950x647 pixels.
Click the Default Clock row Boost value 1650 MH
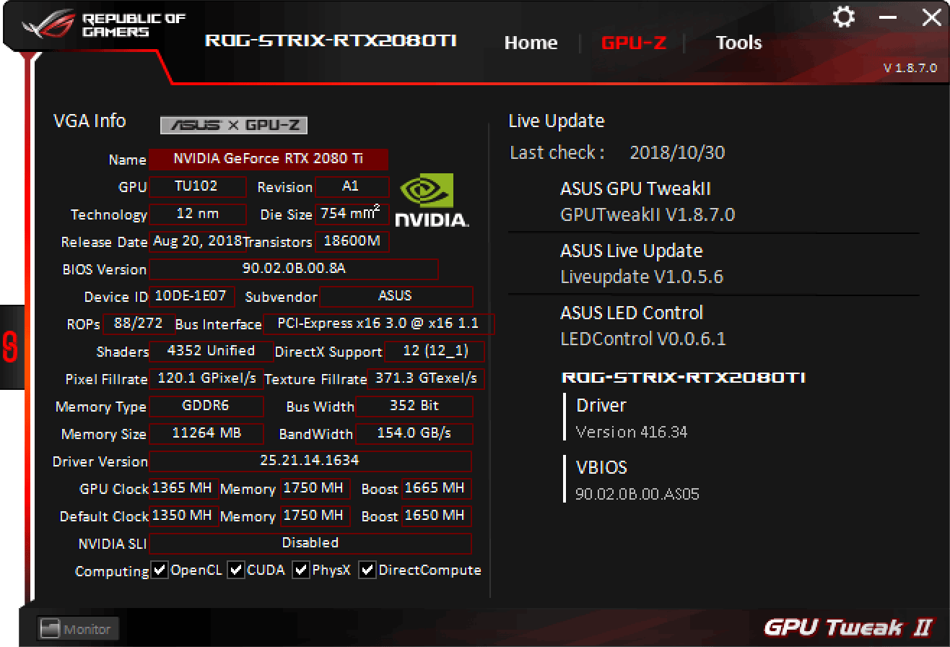tap(436, 516)
